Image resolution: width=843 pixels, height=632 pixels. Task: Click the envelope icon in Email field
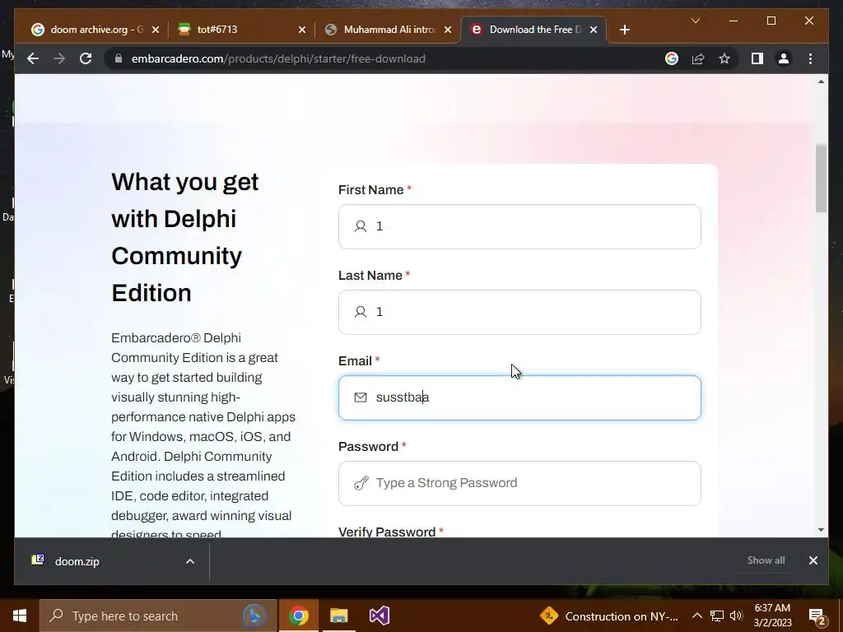pyautogui.click(x=361, y=397)
